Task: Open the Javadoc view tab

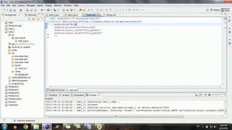Action: pos(64,95)
